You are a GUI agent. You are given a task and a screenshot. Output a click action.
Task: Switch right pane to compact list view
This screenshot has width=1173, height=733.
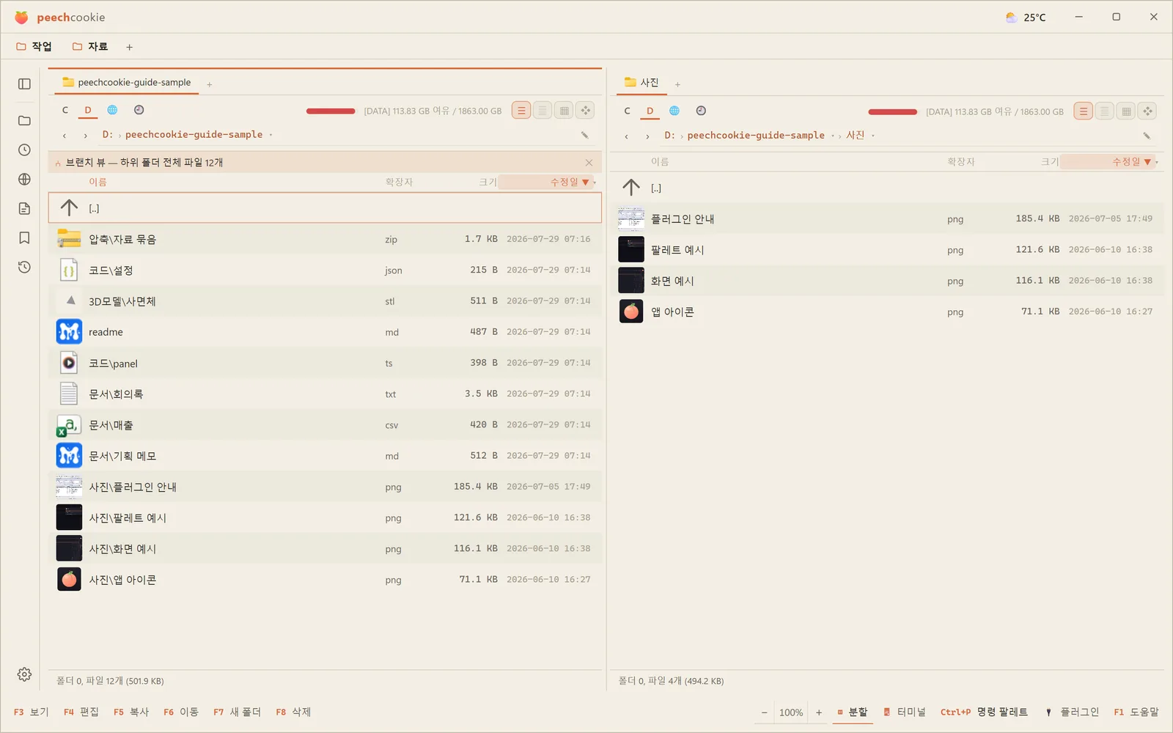(1105, 111)
